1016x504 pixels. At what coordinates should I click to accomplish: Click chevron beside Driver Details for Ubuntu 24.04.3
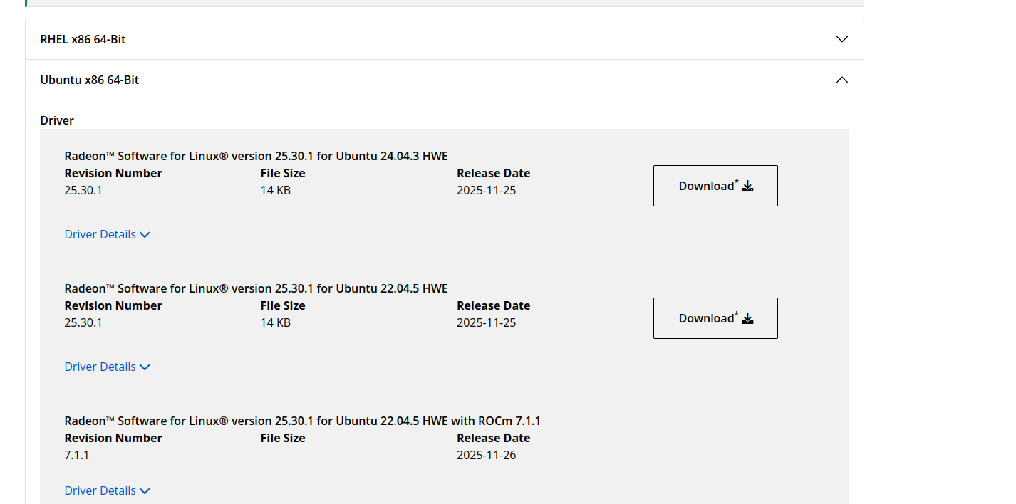coord(145,235)
